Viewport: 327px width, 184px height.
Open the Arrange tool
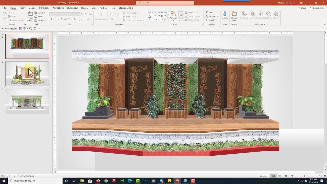tap(173, 16)
